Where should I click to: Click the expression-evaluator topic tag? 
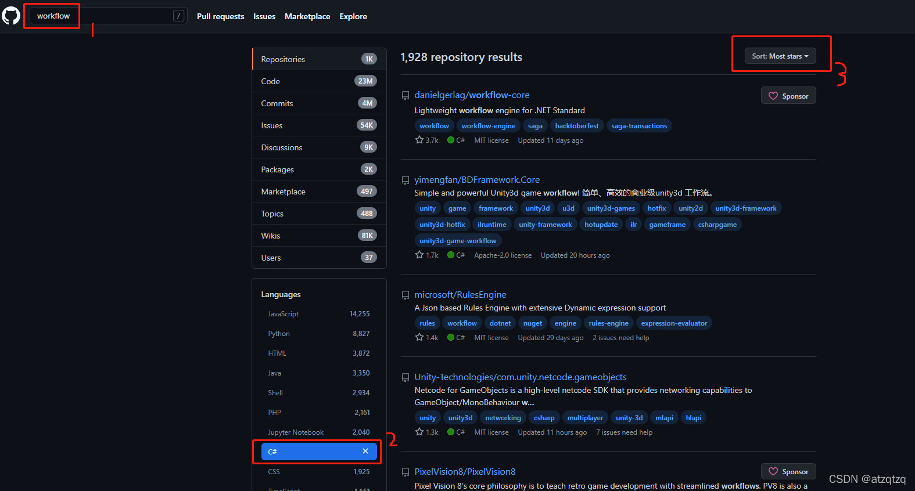pos(674,323)
